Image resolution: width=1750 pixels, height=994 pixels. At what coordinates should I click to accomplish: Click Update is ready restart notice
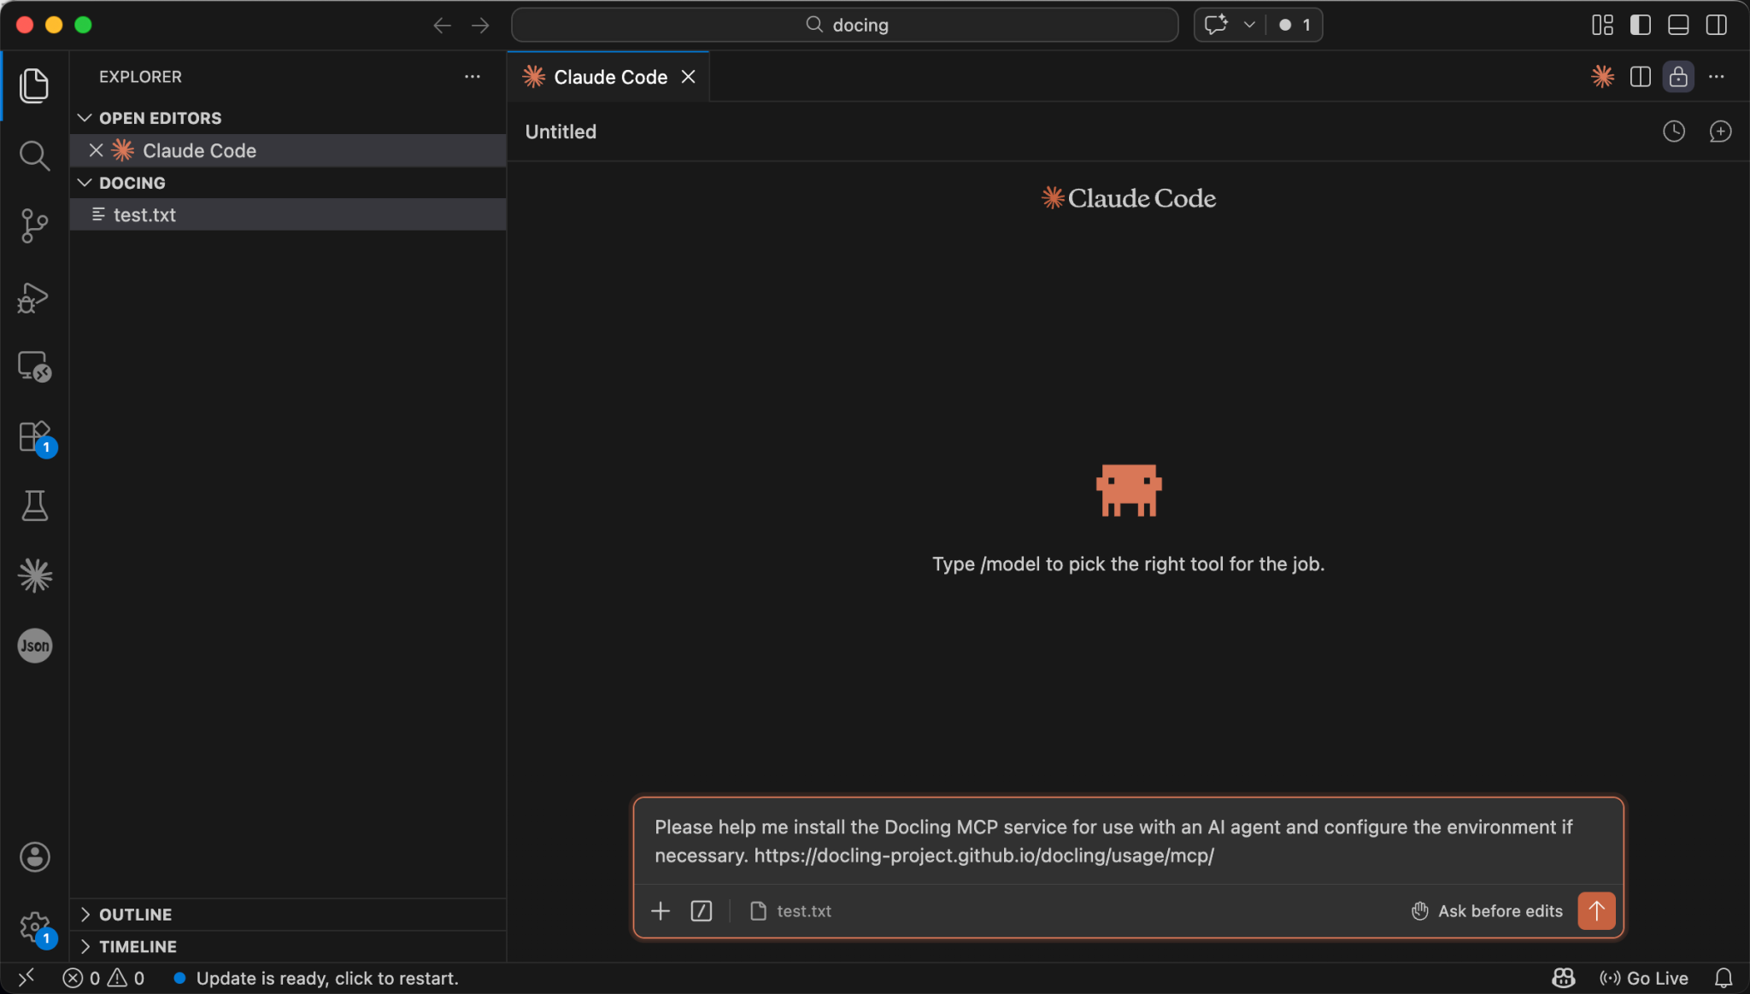pos(316,979)
